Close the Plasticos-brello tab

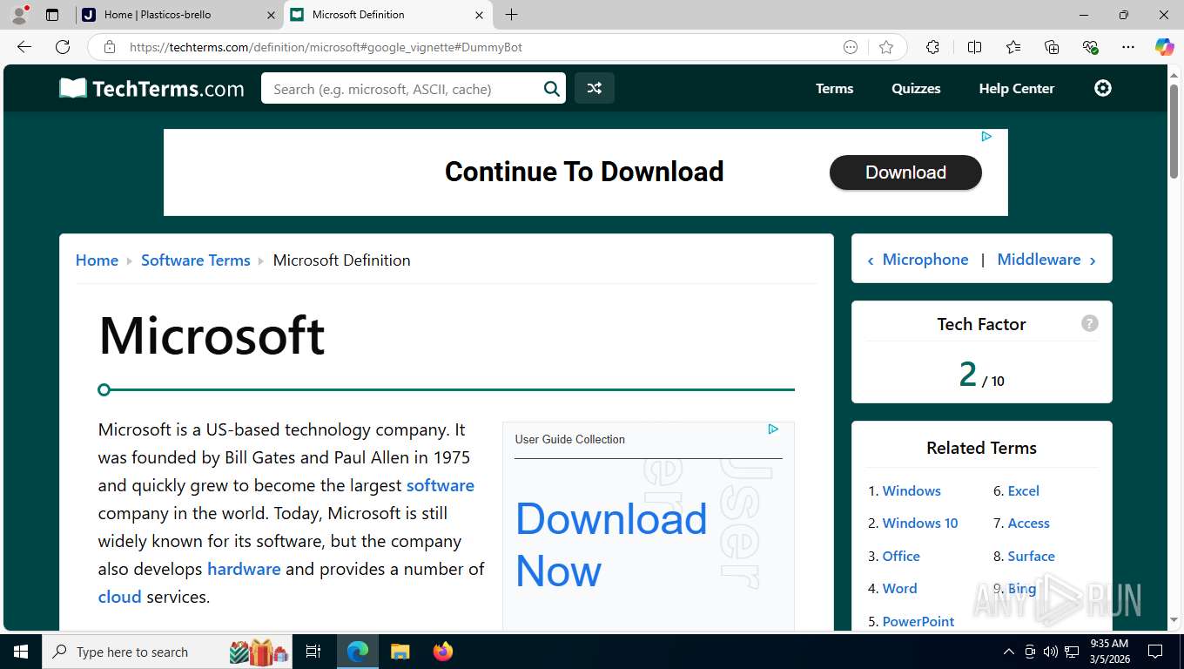pyautogui.click(x=271, y=15)
